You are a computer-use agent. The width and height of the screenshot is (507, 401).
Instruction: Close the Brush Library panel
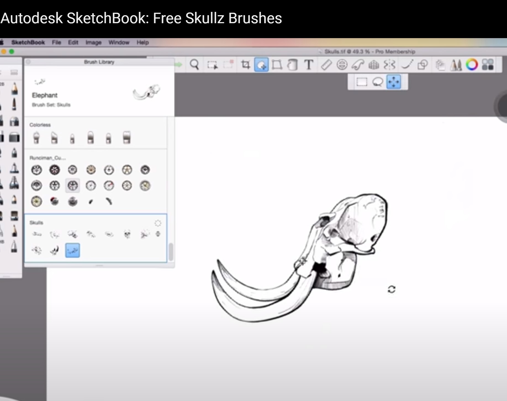[x=28, y=62]
